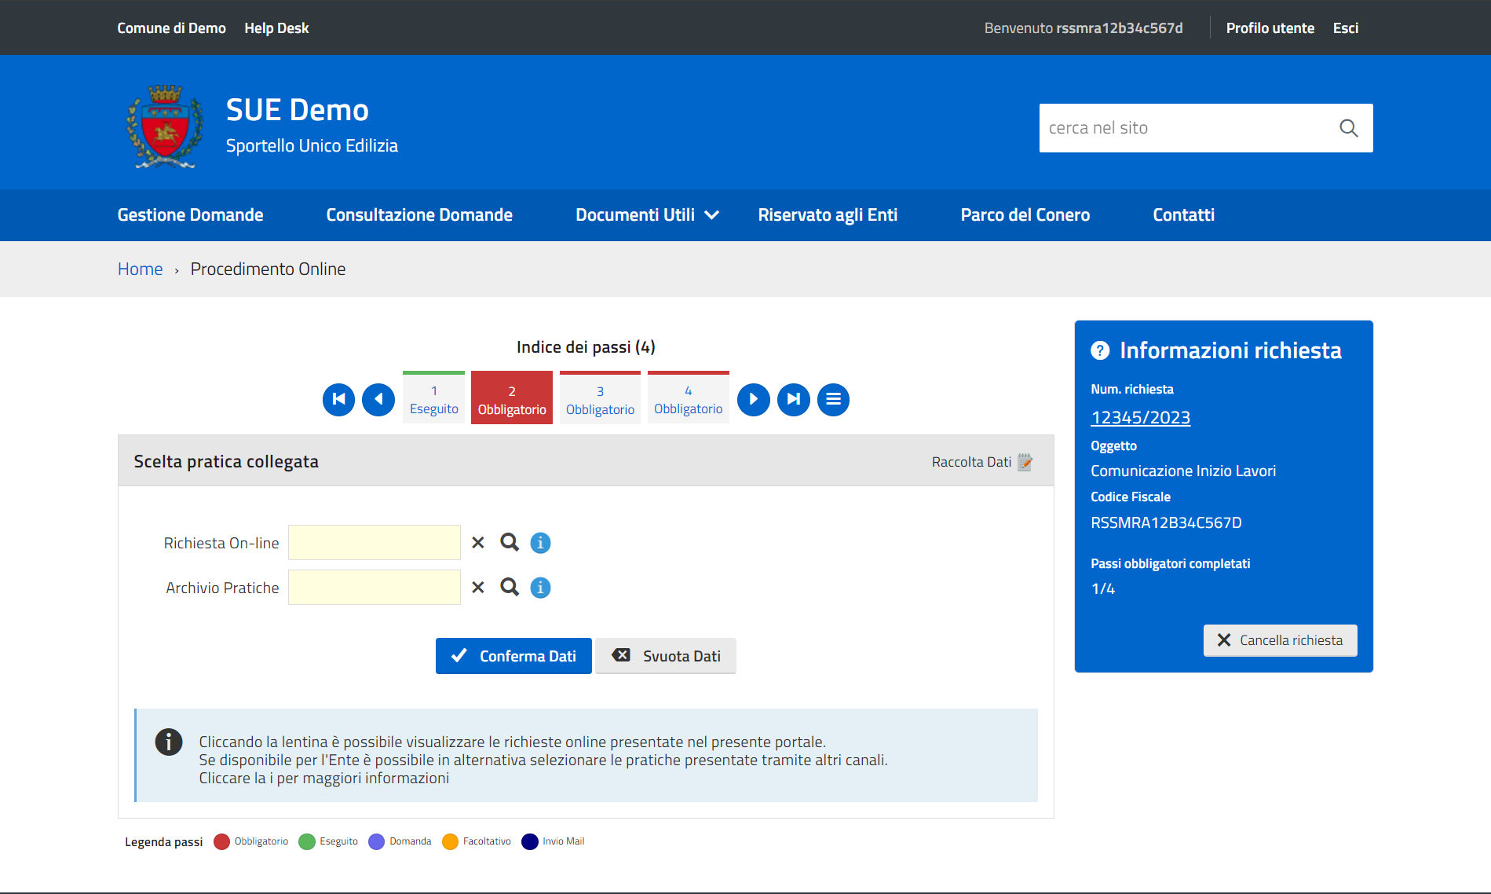Open info icon beside Archivio Pratiche
This screenshot has height=894, width=1491.
tap(540, 588)
